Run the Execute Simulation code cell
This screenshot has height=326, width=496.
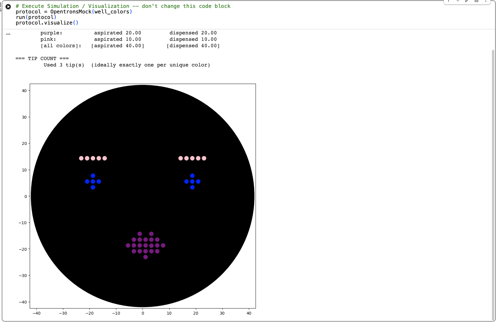(x=8, y=6)
